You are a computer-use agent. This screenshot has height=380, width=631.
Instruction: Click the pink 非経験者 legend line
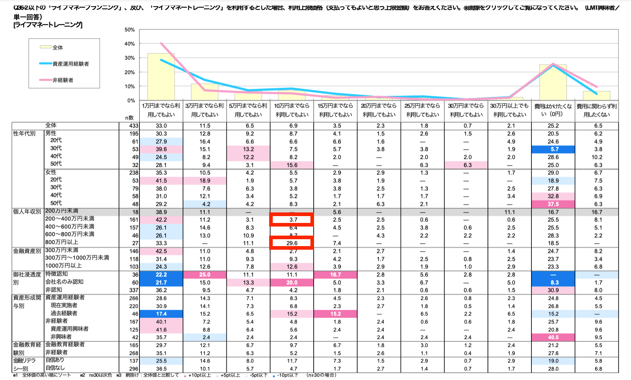[x=46, y=80]
